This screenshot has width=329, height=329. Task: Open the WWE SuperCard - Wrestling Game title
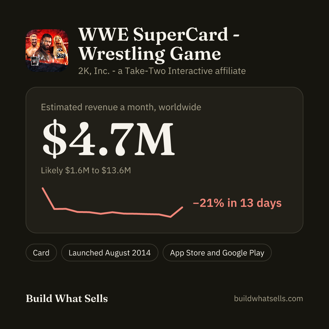[159, 44]
